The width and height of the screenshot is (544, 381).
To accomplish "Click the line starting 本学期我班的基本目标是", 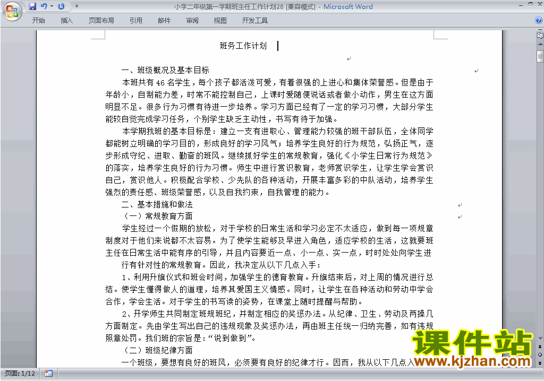I will [277, 132].
